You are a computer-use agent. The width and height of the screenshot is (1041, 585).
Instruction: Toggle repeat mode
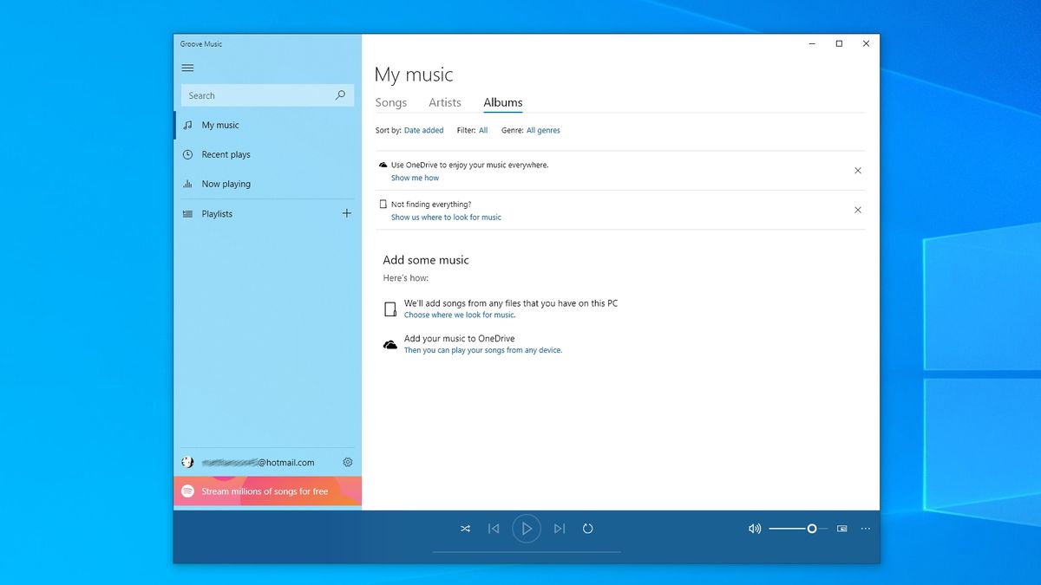pyautogui.click(x=588, y=528)
